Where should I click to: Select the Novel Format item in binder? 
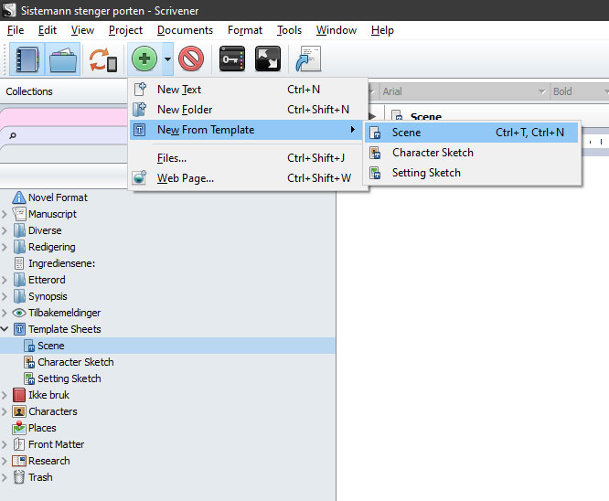(58, 197)
